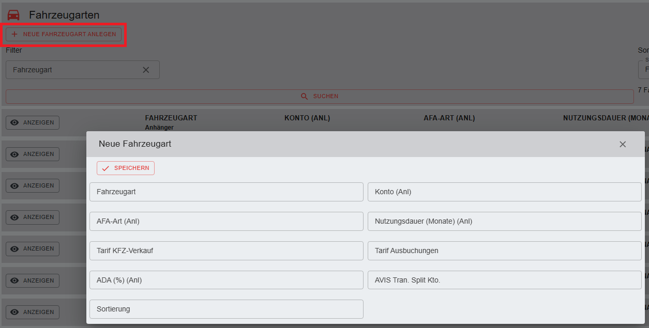The image size is (649, 328).
Task: Click the Nutzungsdauer (Monate) (Anl) field
Action: [x=504, y=221]
